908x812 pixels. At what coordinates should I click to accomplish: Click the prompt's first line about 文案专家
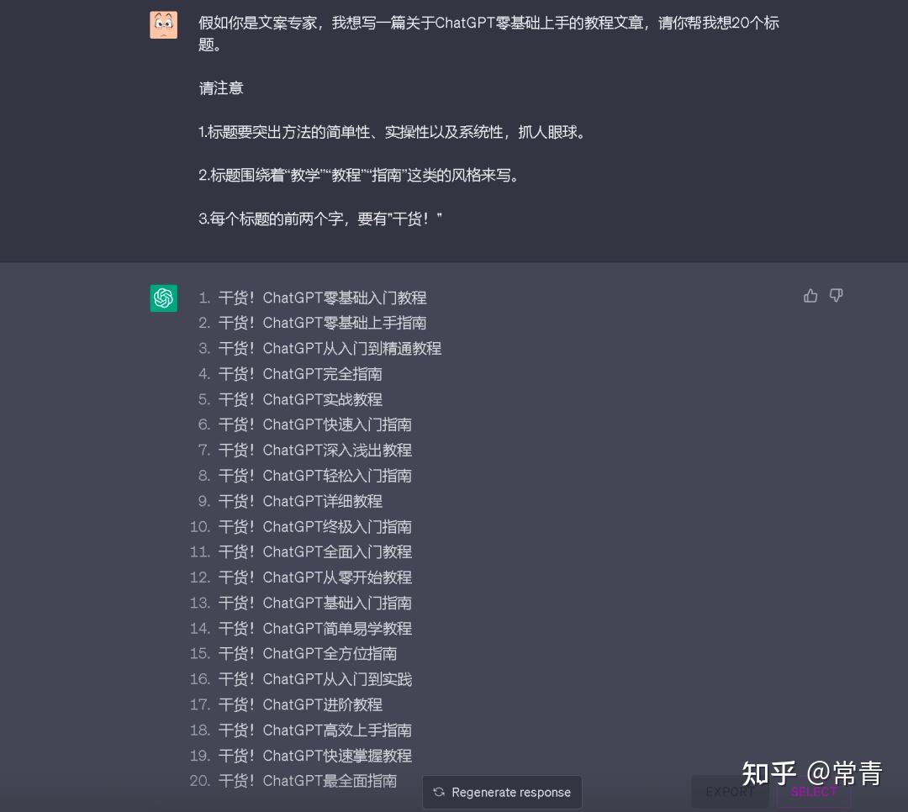click(488, 24)
